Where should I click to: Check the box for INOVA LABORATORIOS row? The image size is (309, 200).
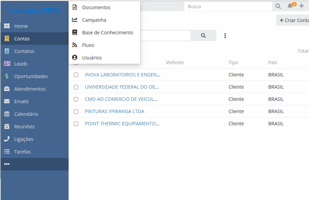76,75
